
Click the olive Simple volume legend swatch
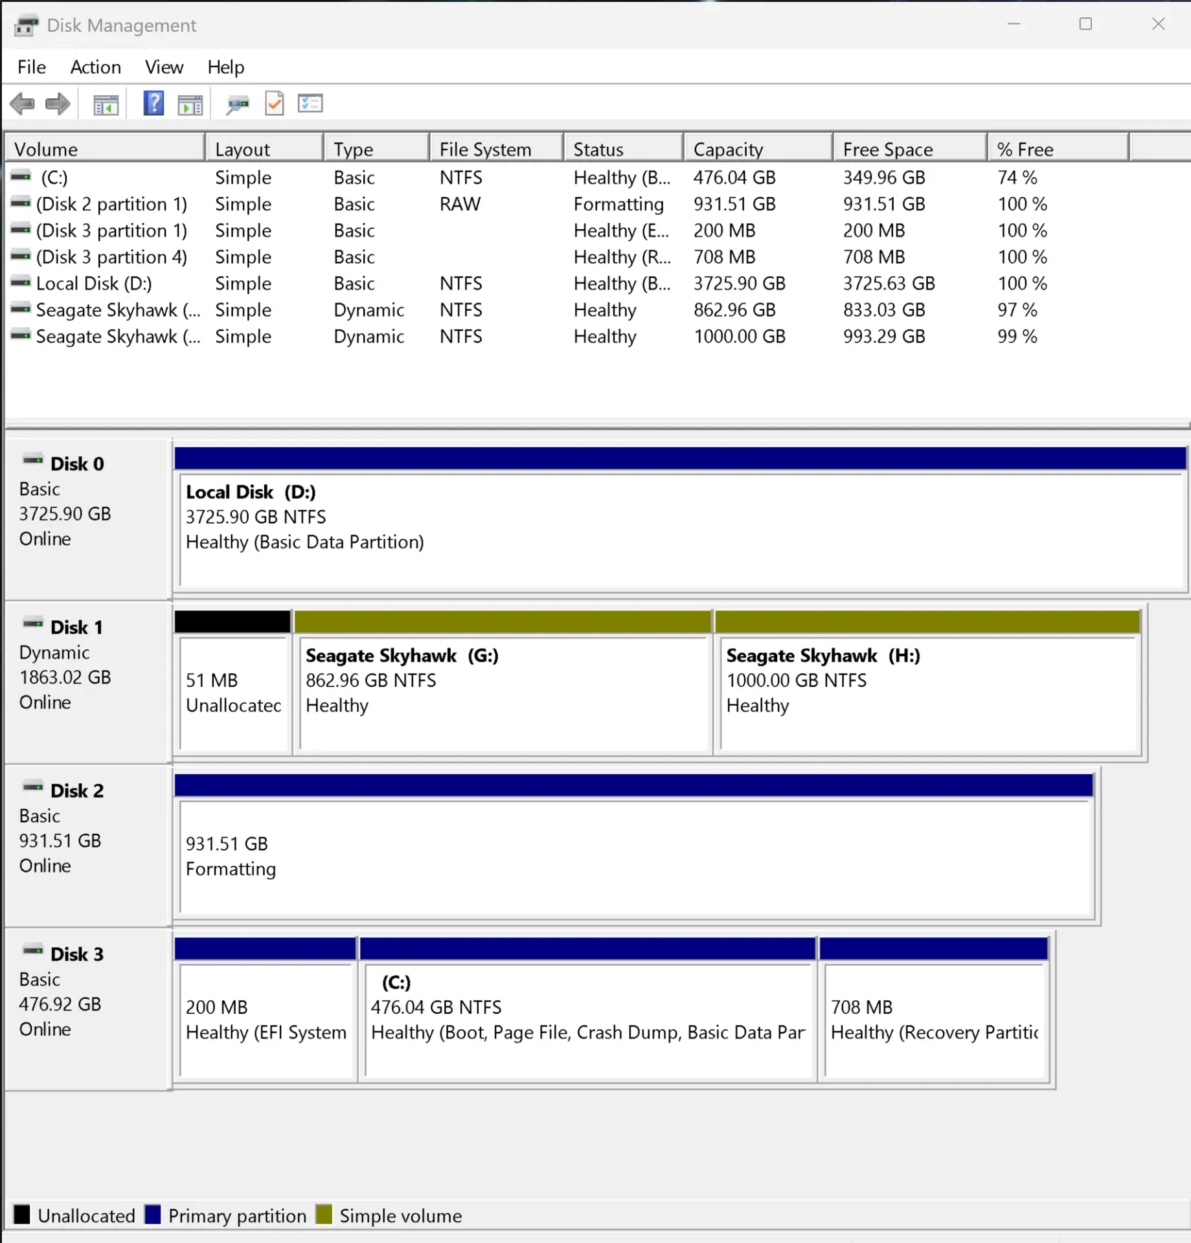(324, 1215)
